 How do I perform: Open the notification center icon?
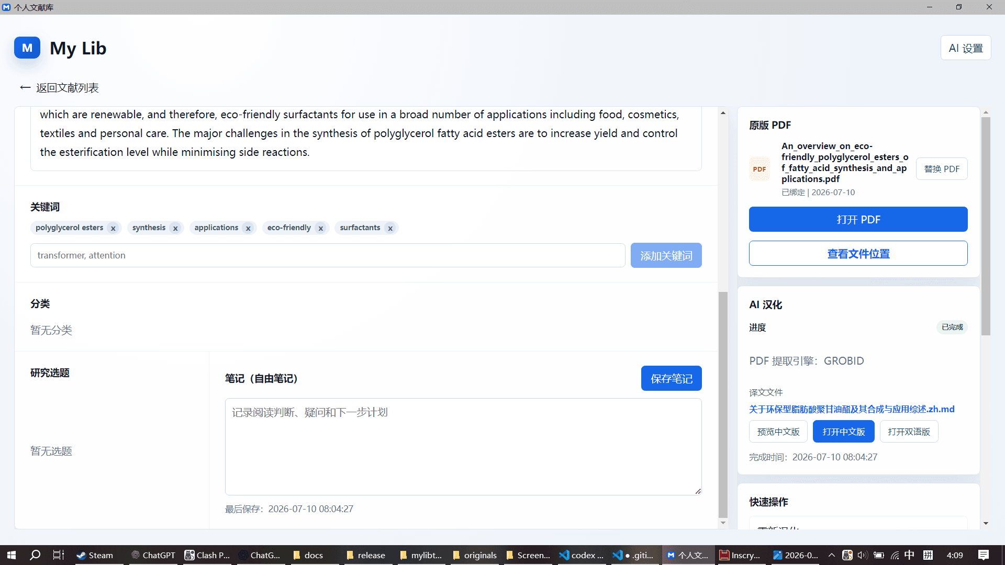click(984, 555)
